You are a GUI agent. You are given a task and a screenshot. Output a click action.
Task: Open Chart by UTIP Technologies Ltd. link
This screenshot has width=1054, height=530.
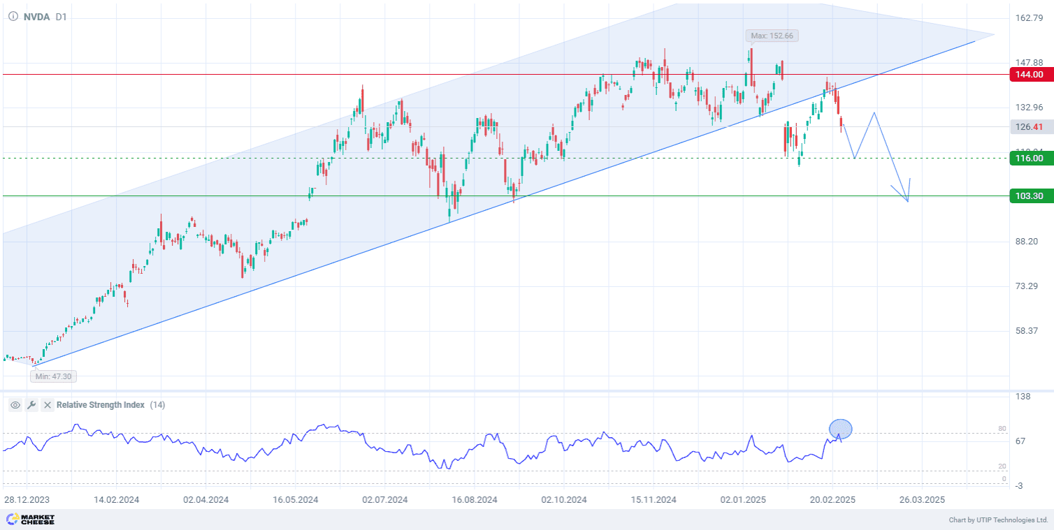pos(998,520)
